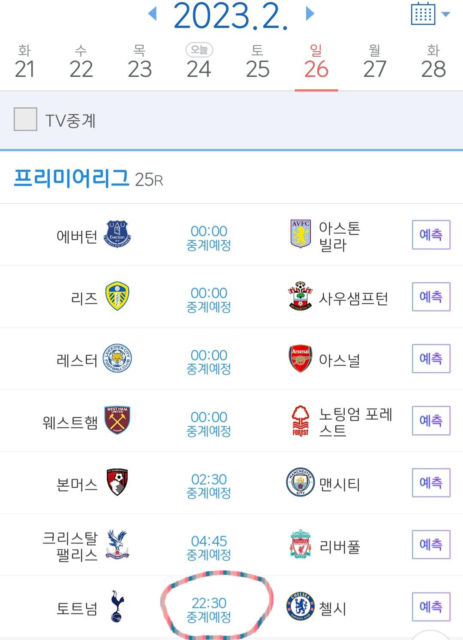Select today's date tab 24

point(199,63)
